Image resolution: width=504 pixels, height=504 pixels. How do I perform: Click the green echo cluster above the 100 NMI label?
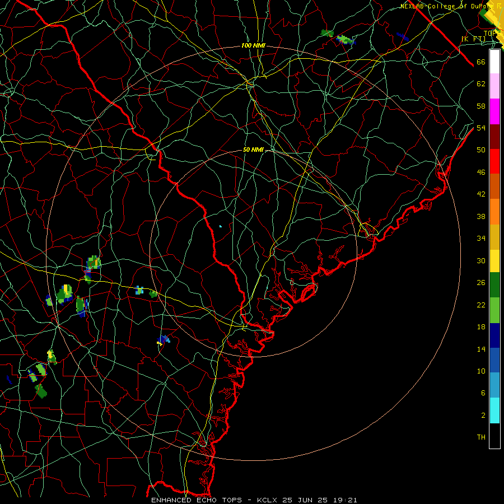[339, 36]
